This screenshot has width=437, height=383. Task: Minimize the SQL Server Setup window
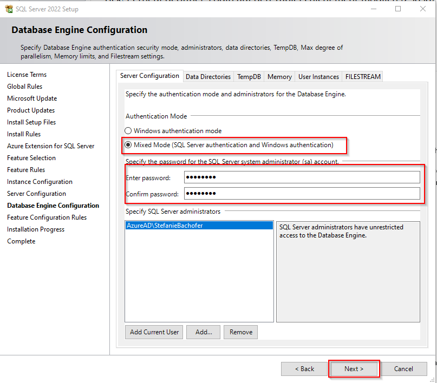[x=373, y=9]
